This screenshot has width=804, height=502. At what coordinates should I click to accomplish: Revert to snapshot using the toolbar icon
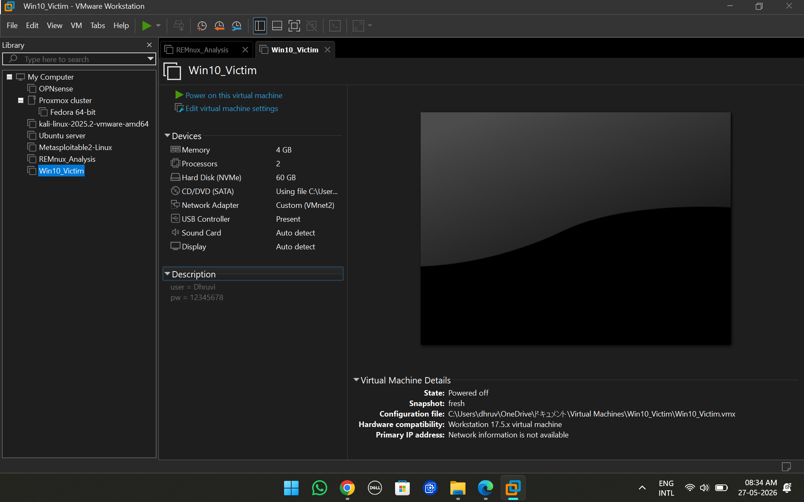click(219, 26)
